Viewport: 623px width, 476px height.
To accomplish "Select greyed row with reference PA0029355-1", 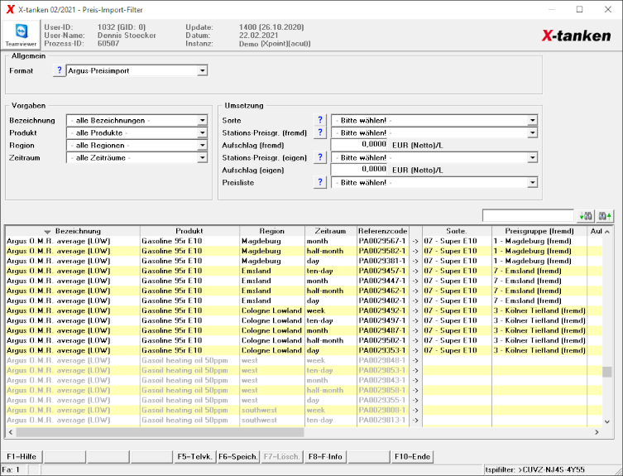I will (304, 400).
